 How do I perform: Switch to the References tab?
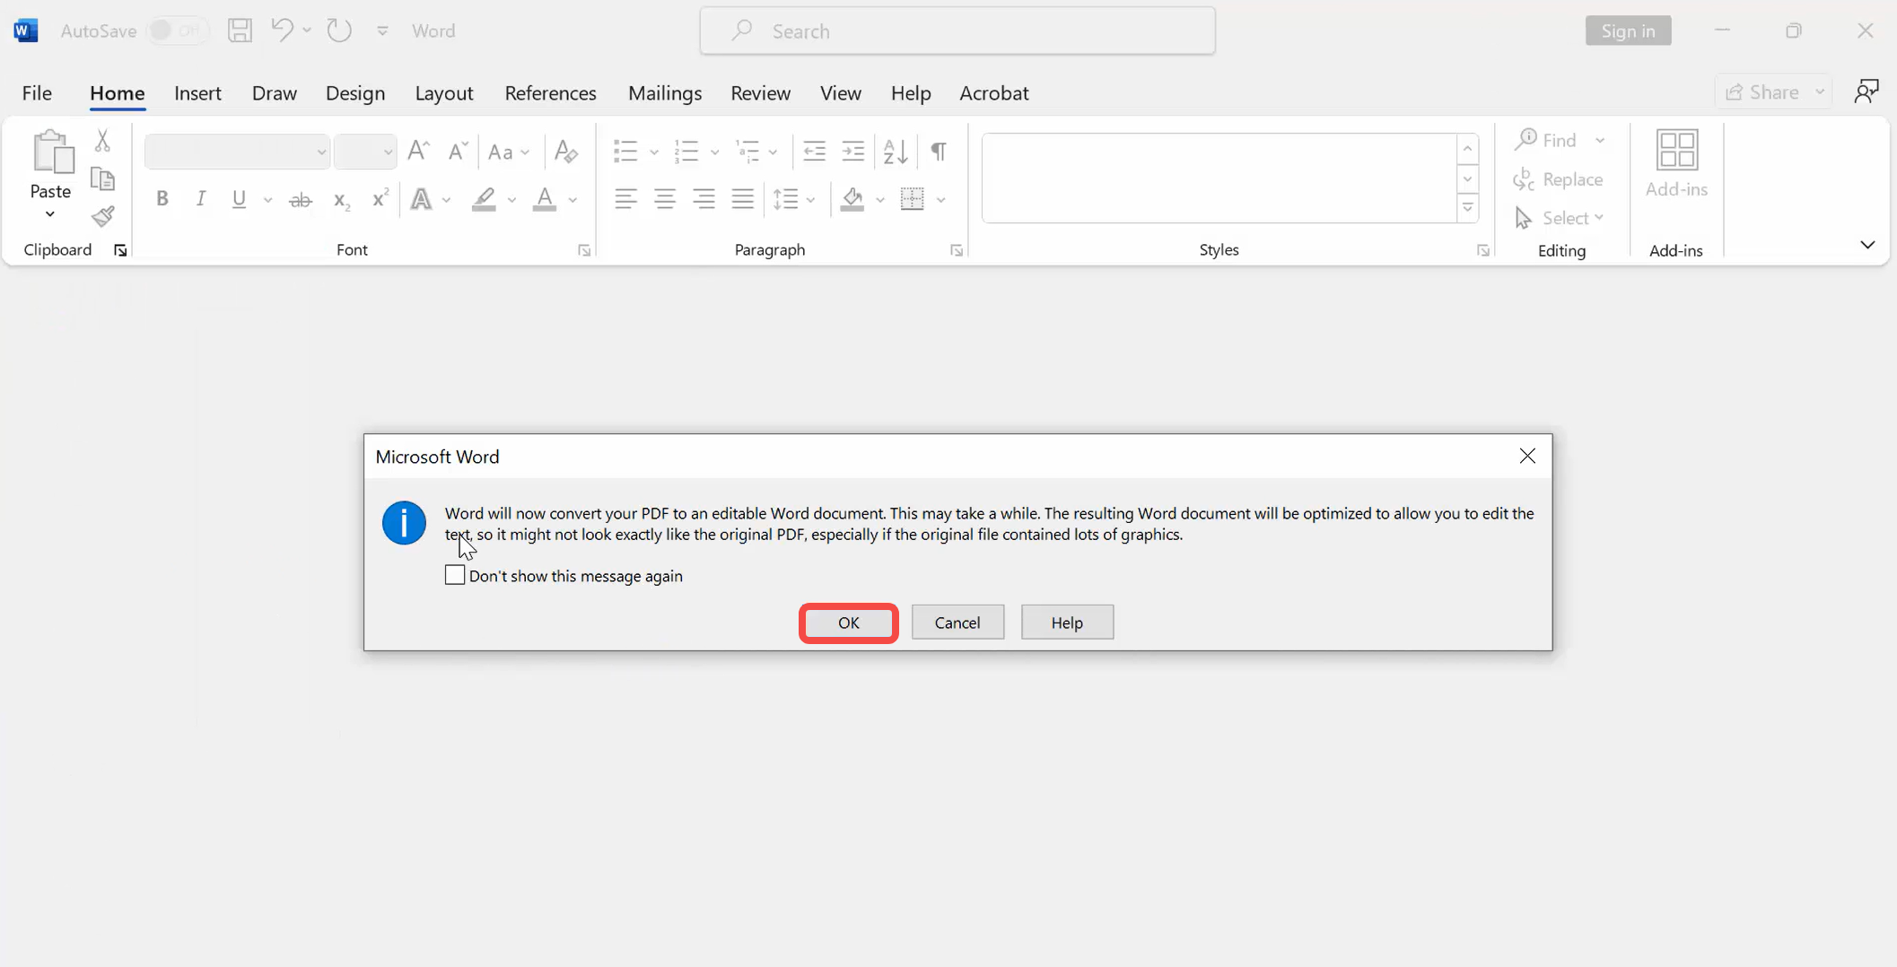[550, 92]
